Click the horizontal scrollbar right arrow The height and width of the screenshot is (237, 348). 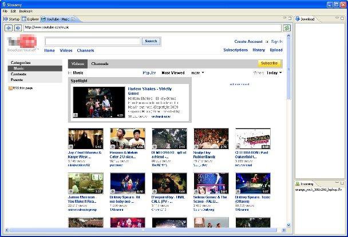(284, 230)
